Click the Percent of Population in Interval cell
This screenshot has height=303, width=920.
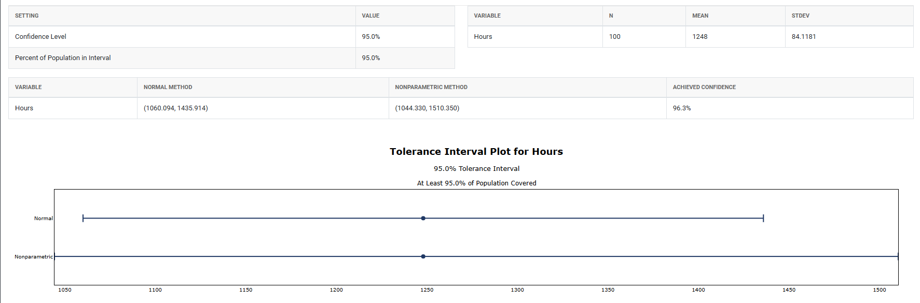(x=63, y=58)
